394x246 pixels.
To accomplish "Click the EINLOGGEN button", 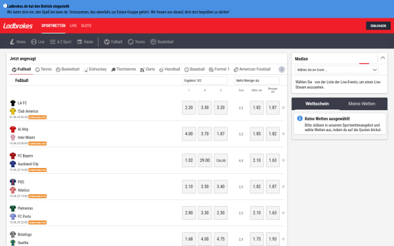I will click(x=378, y=26).
